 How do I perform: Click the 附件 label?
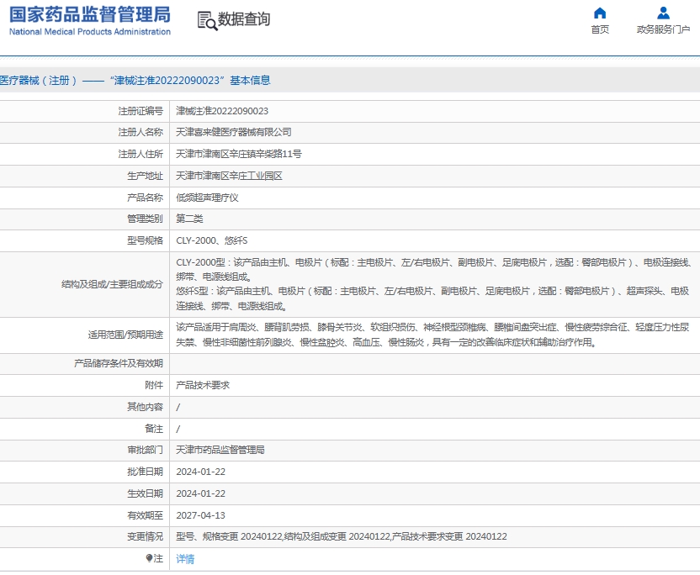[154, 385]
